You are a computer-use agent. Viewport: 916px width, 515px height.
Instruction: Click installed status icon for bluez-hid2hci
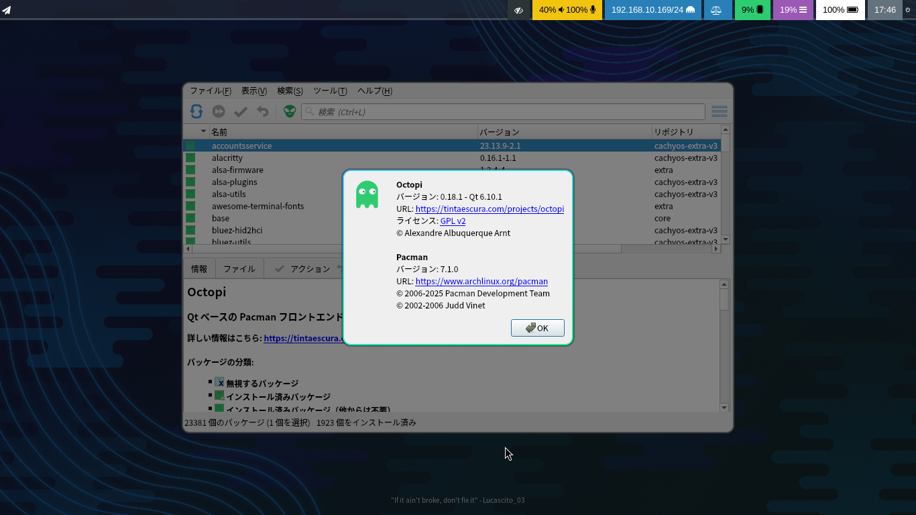point(190,230)
